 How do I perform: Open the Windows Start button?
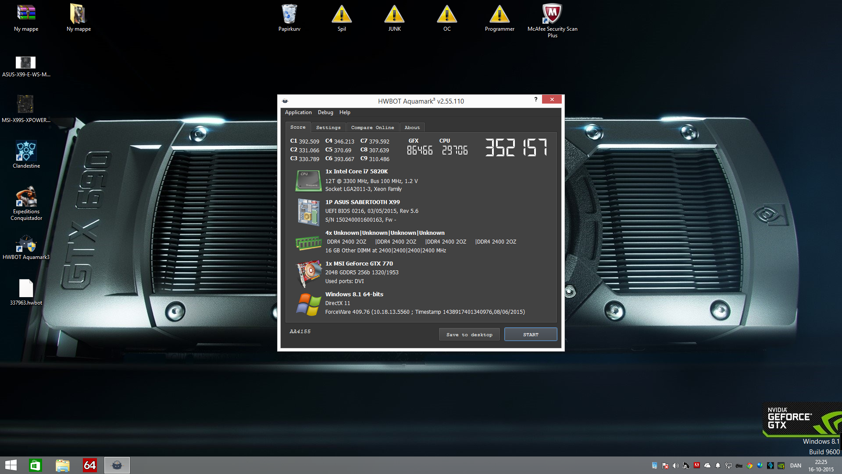pos(11,465)
